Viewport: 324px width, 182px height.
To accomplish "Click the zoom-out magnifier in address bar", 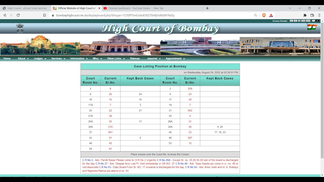I will click(x=256, y=15).
